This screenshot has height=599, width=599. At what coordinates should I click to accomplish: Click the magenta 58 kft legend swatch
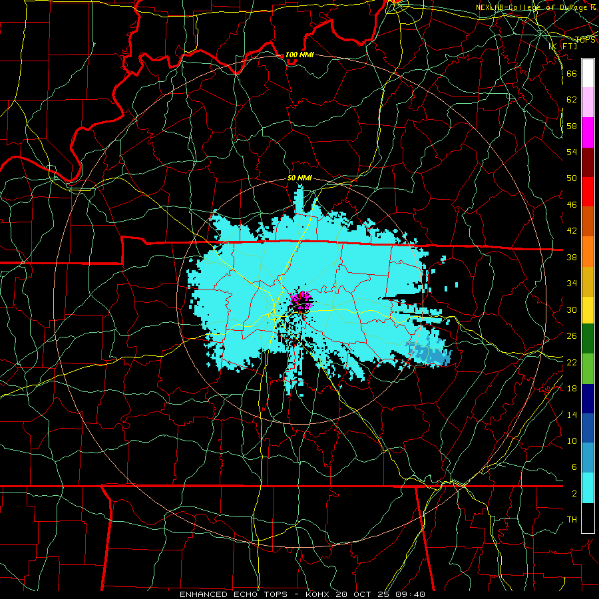point(588,132)
